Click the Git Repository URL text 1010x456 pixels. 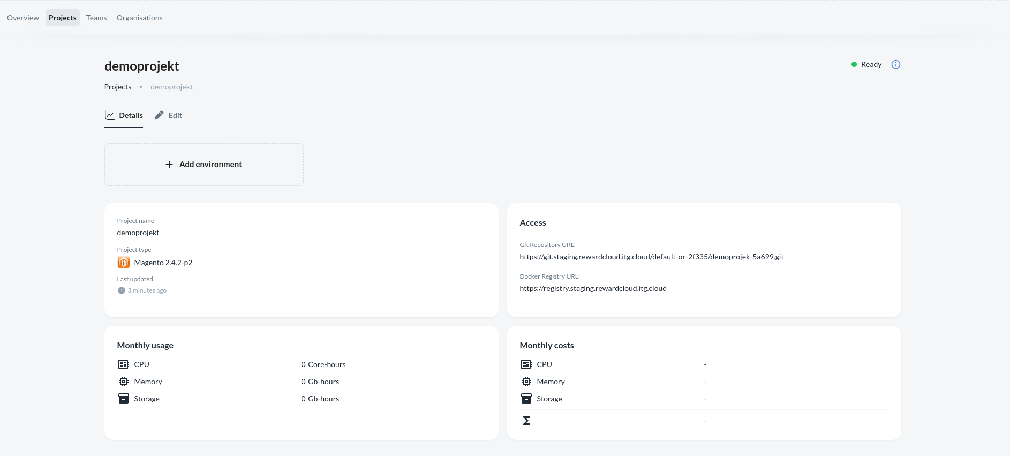point(651,257)
